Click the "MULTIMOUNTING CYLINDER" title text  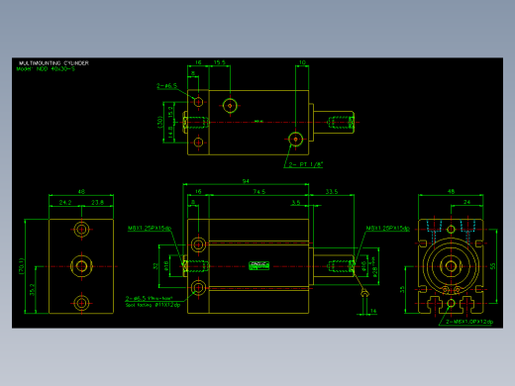click(x=53, y=63)
